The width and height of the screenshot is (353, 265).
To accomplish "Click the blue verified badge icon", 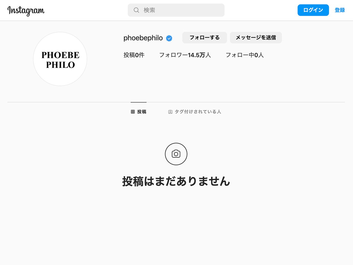I will tap(169, 38).
